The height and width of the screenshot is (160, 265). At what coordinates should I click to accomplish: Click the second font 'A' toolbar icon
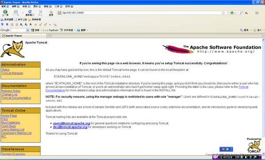point(26,25)
